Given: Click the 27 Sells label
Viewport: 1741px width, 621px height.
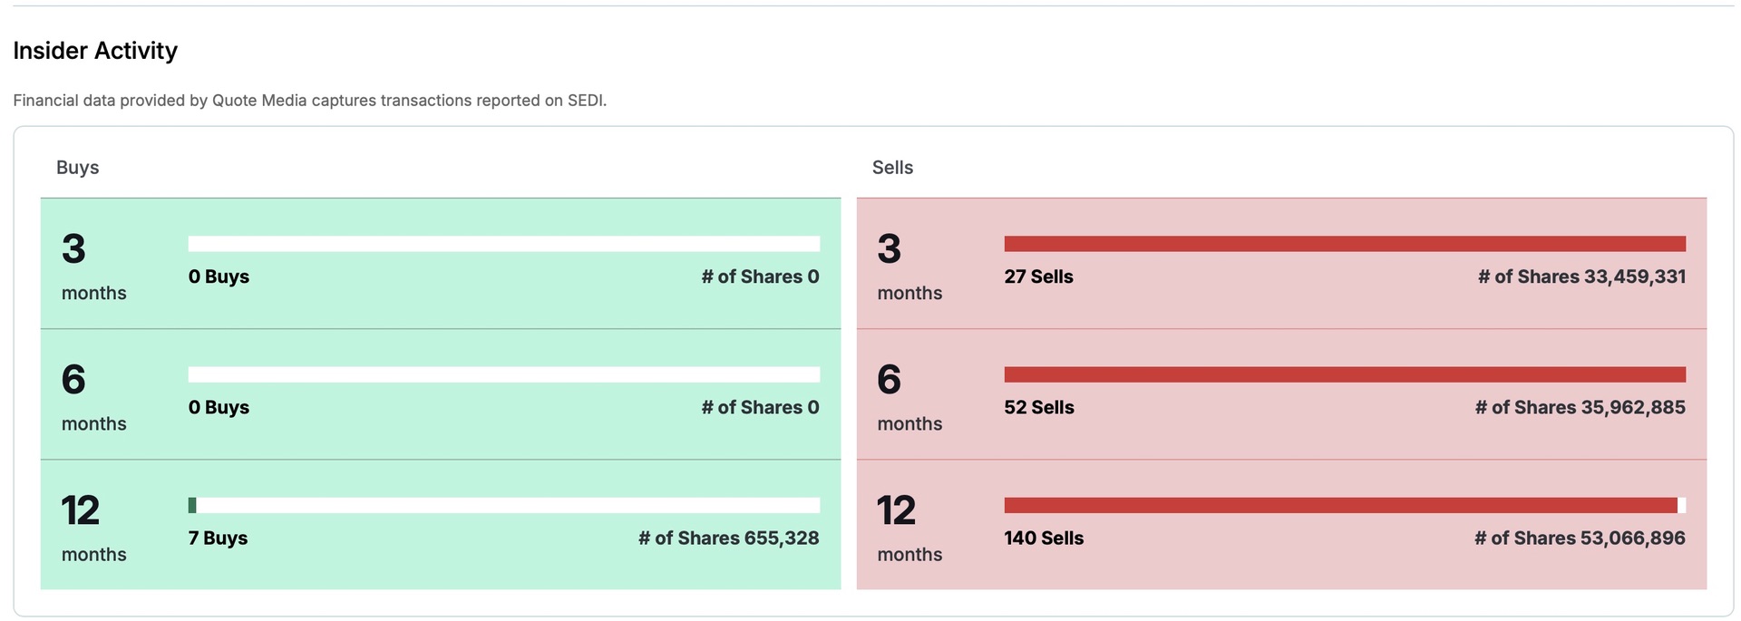Looking at the screenshot, I should (x=1038, y=277).
